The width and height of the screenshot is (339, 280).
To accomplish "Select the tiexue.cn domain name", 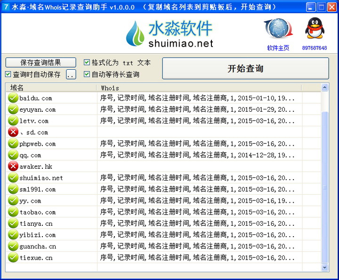I will click(x=36, y=257).
